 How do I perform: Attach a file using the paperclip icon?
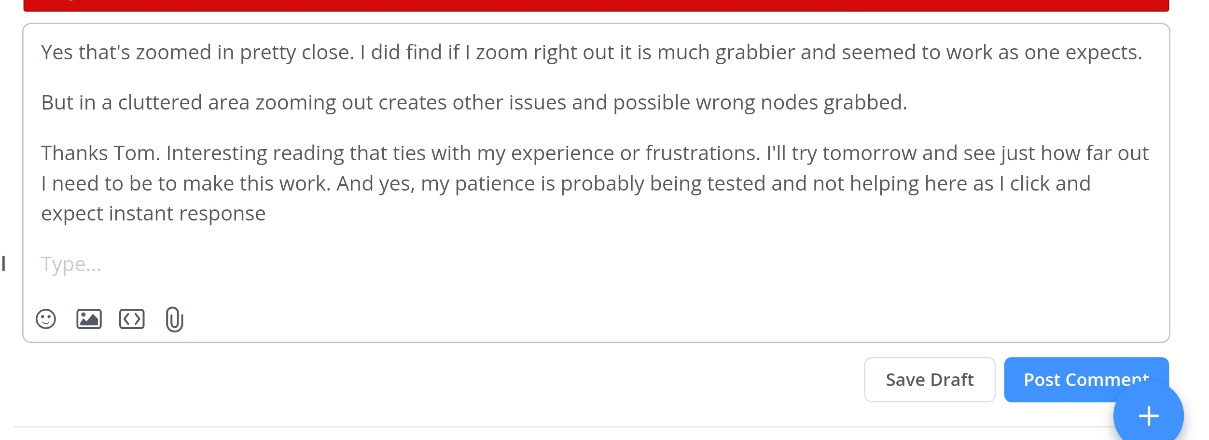tap(174, 319)
